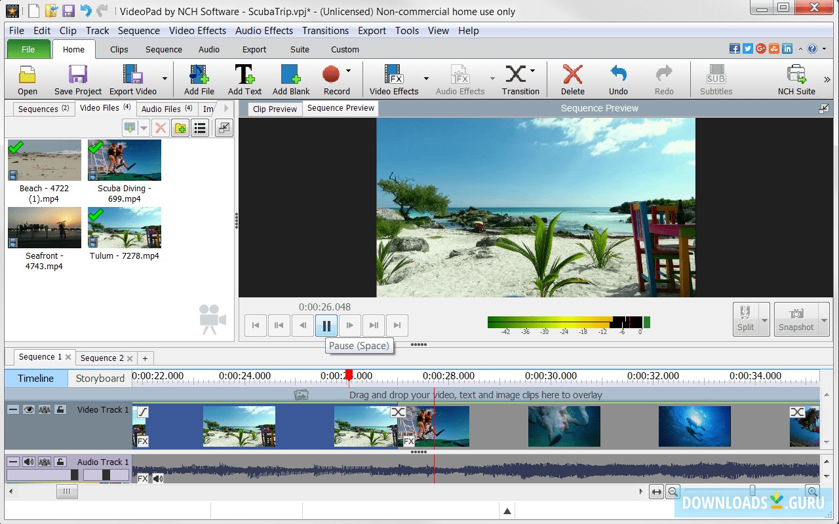Select the Add File tool
The width and height of the screenshot is (839, 524).
pyautogui.click(x=199, y=75)
